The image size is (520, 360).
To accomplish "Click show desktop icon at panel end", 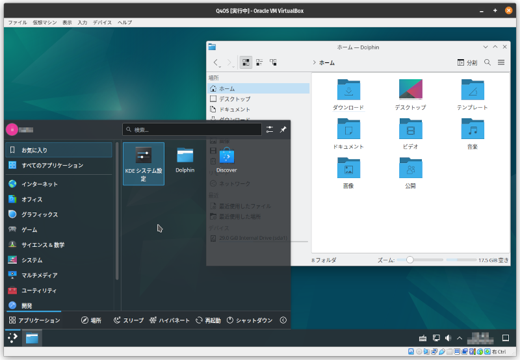I will pyautogui.click(x=506, y=338).
